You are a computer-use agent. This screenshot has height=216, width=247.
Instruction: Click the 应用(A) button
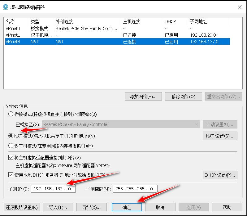click(193, 207)
